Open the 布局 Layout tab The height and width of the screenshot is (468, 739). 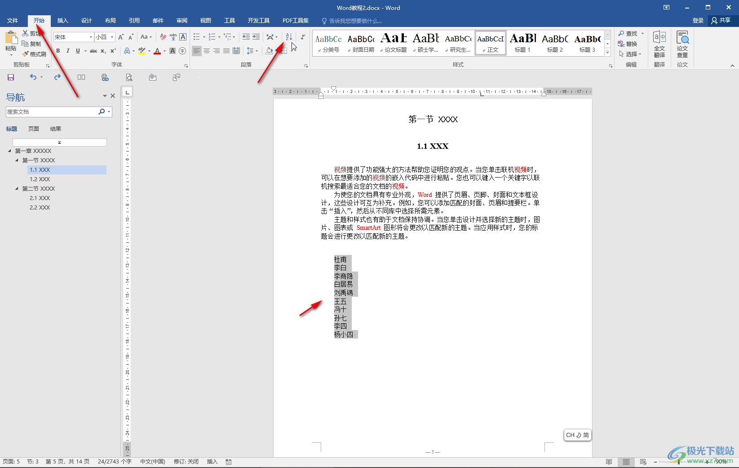[x=110, y=21]
